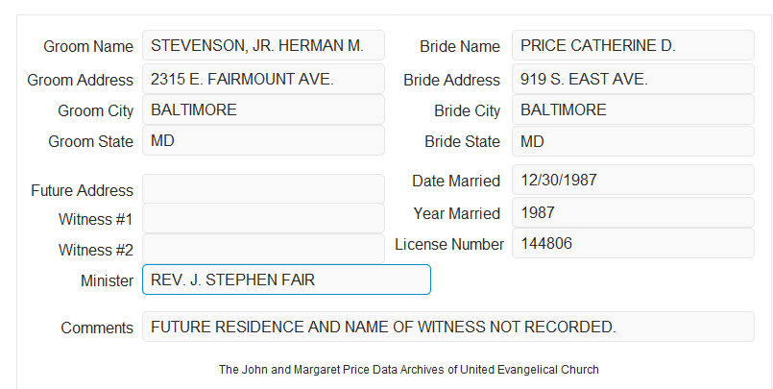The height and width of the screenshot is (389, 773).
Task: Select the Date Married field
Action: click(633, 180)
